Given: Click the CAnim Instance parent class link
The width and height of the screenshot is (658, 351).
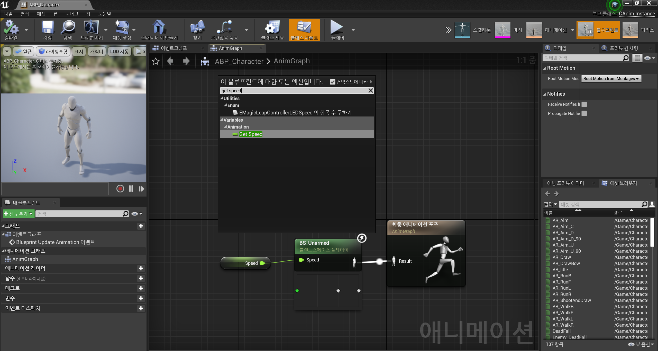Looking at the screenshot, I should 636,14.
